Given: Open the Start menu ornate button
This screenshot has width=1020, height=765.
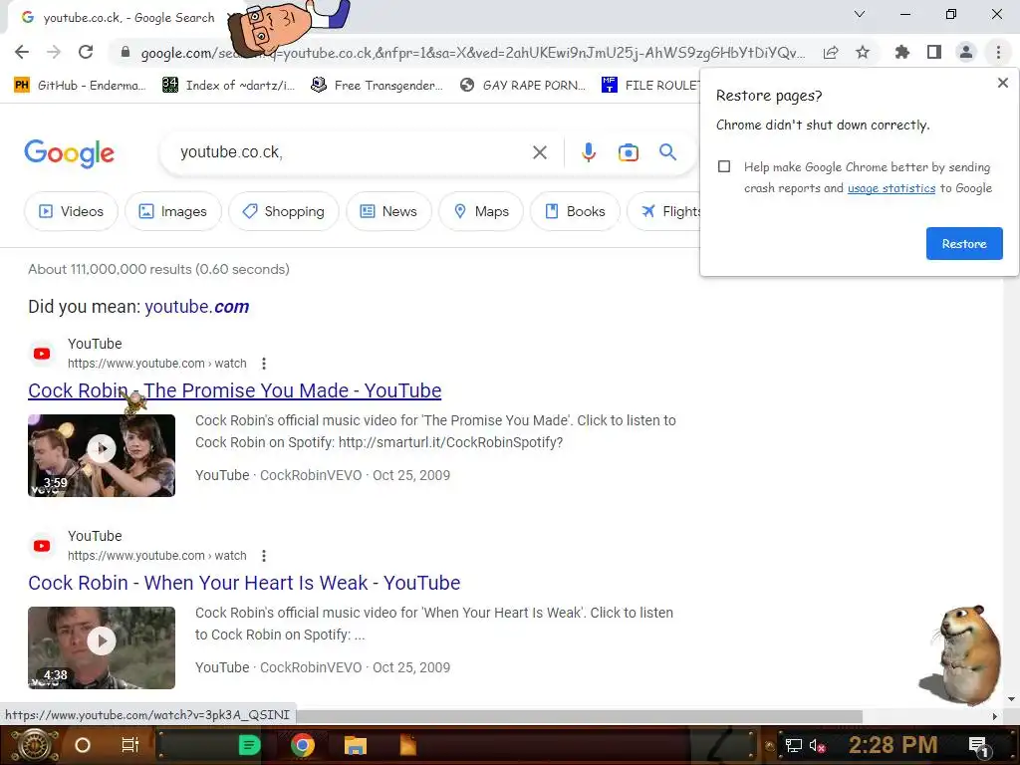Looking at the screenshot, I should click(x=34, y=745).
